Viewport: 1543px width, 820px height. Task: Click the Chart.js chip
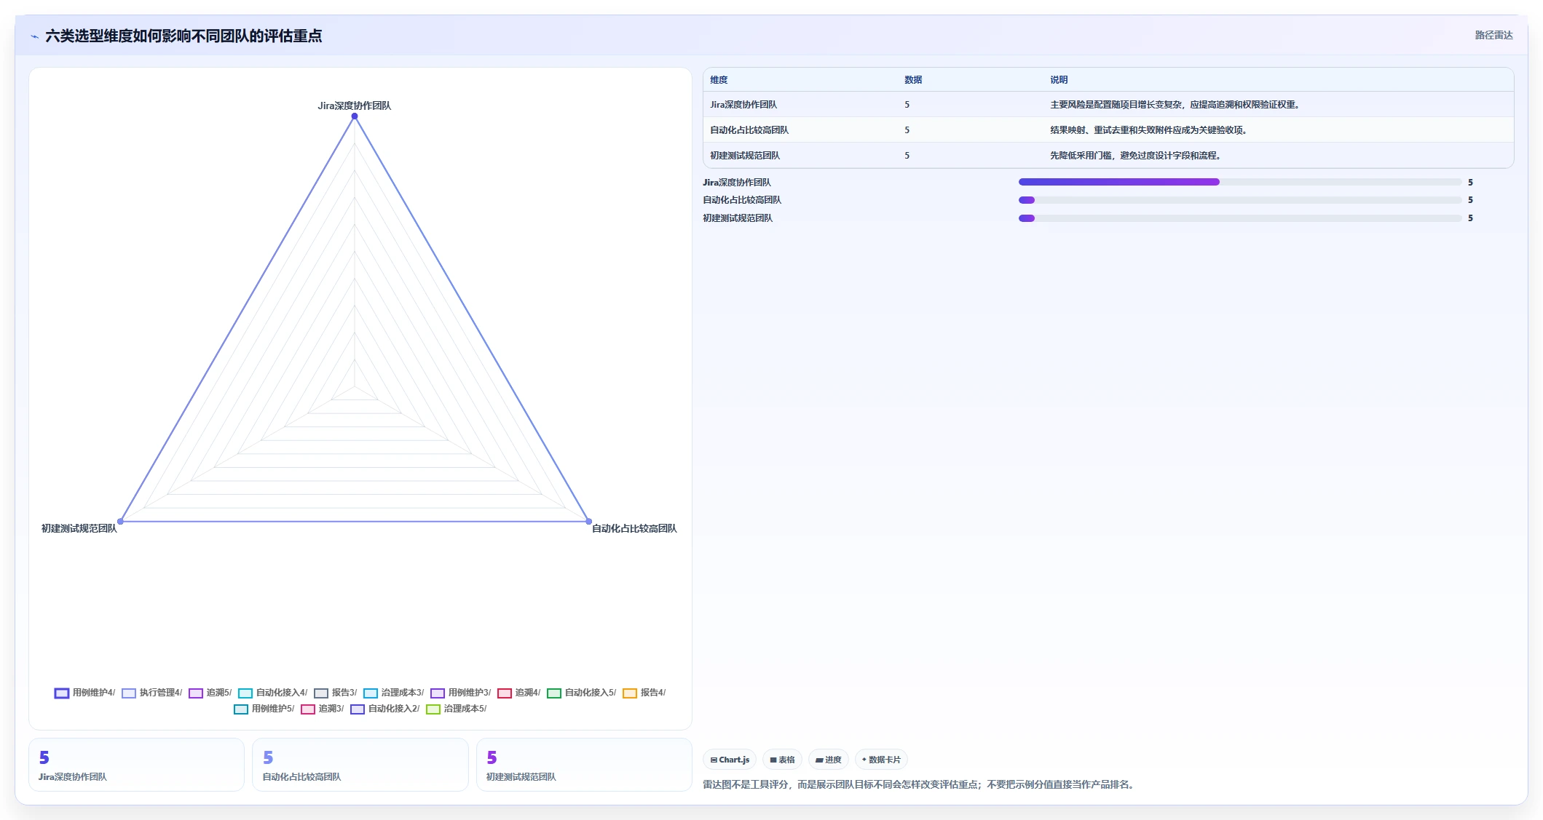click(730, 760)
